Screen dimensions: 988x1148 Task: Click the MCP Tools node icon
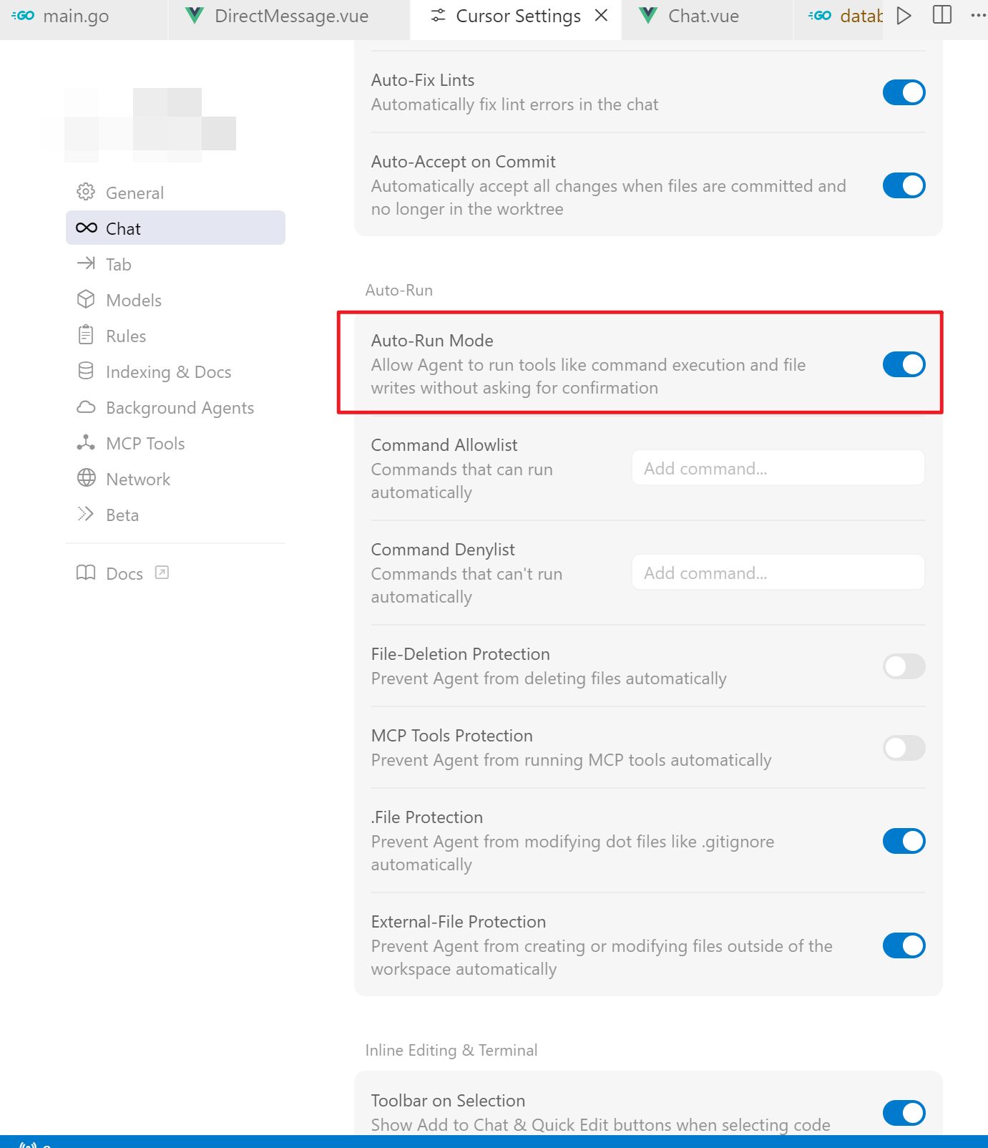click(86, 442)
